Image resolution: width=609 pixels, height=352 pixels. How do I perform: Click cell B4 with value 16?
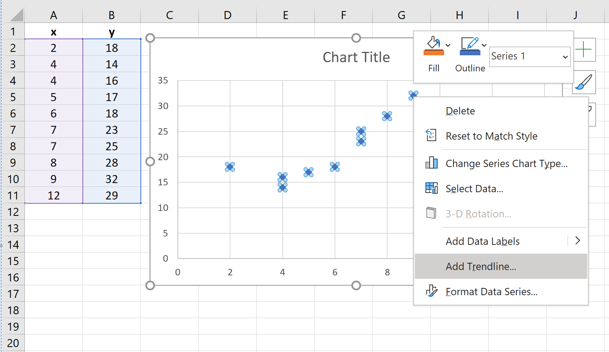(x=111, y=80)
